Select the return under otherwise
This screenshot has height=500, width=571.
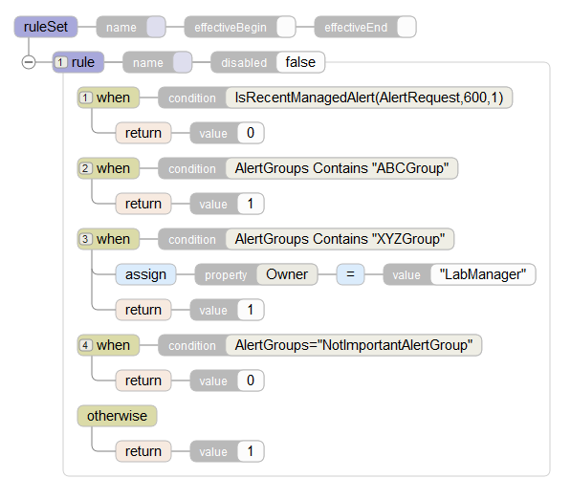click(143, 451)
